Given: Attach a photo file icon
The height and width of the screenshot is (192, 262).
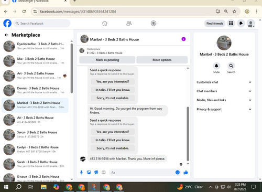Looking at the screenshot, I should pyautogui.click(x=89, y=173).
